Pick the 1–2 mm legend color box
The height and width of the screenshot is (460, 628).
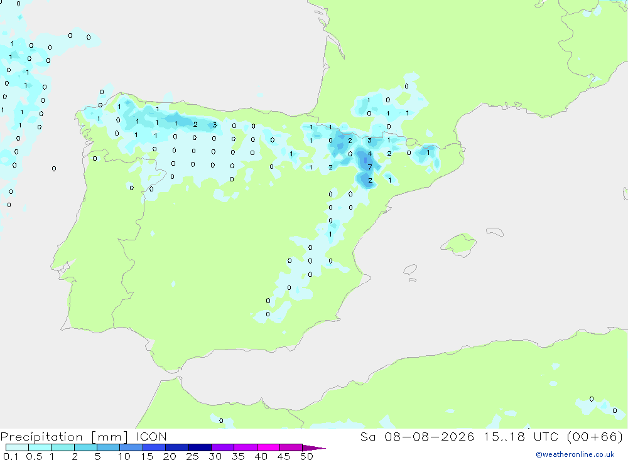point(63,447)
